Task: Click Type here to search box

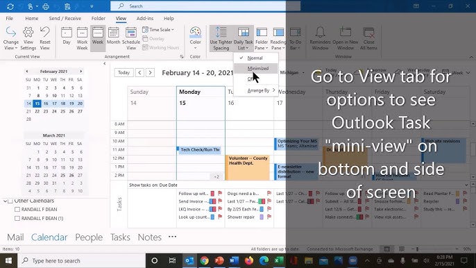Action: click(x=82, y=260)
